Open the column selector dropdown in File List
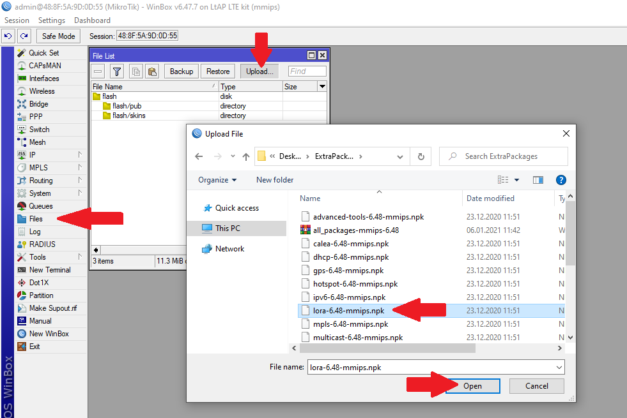627x418 pixels. [322, 86]
